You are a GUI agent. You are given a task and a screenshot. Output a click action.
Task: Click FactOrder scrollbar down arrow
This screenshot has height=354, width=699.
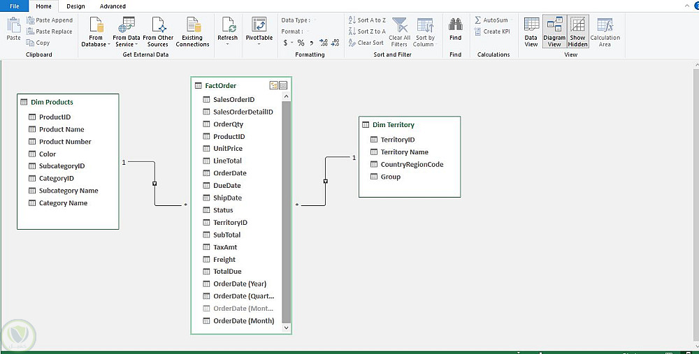tap(286, 327)
